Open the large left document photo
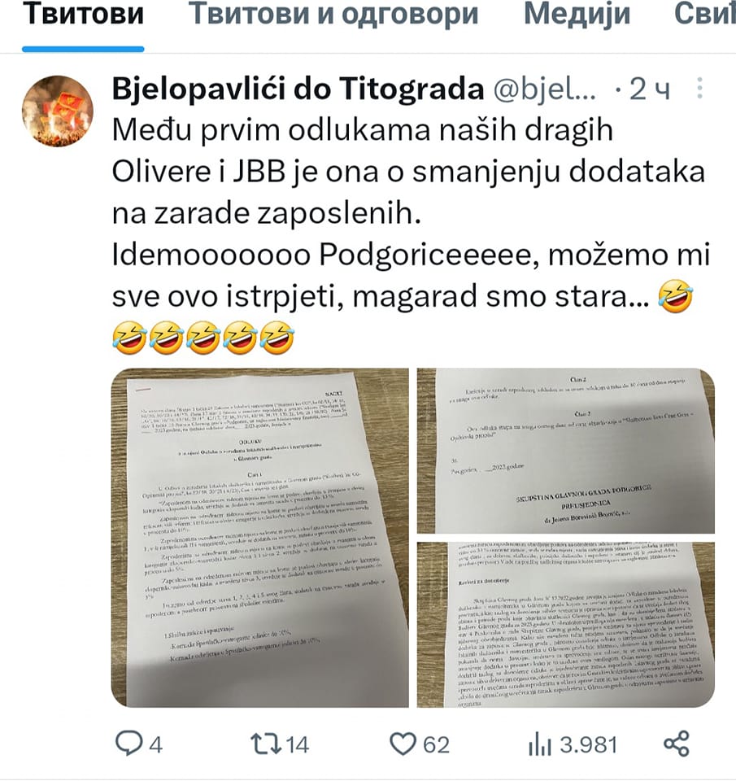The image size is (736, 781). pyautogui.click(x=260, y=538)
